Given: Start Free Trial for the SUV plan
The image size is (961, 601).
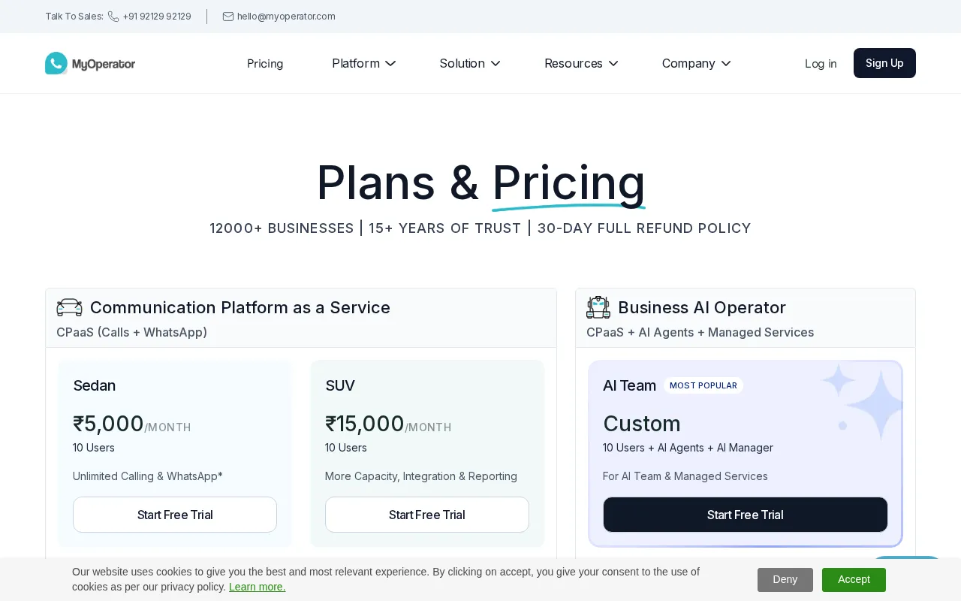Looking at the screenshot, I should 427,515.
